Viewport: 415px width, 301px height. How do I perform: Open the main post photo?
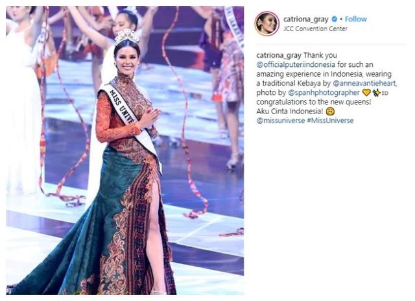[x=125, y=150]
